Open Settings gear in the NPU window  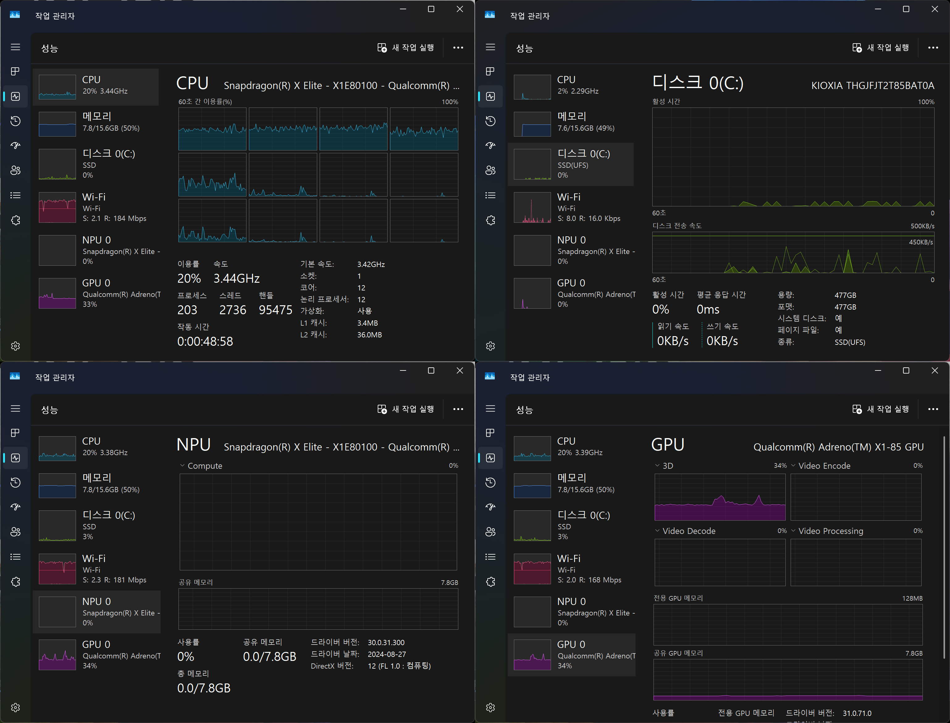[x=15, y=708]
